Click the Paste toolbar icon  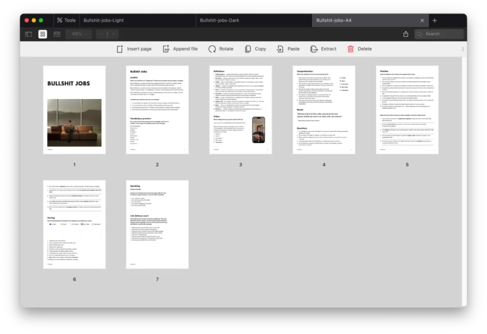coord(281,49)
